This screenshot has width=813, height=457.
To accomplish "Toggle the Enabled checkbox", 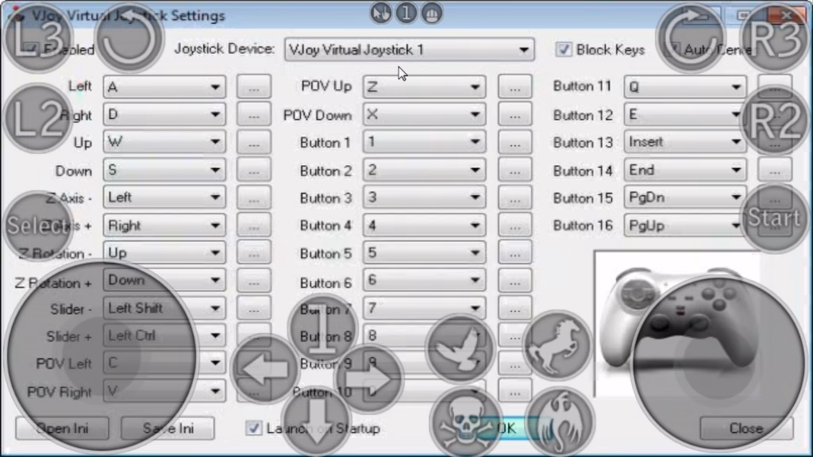I will 31,50.
